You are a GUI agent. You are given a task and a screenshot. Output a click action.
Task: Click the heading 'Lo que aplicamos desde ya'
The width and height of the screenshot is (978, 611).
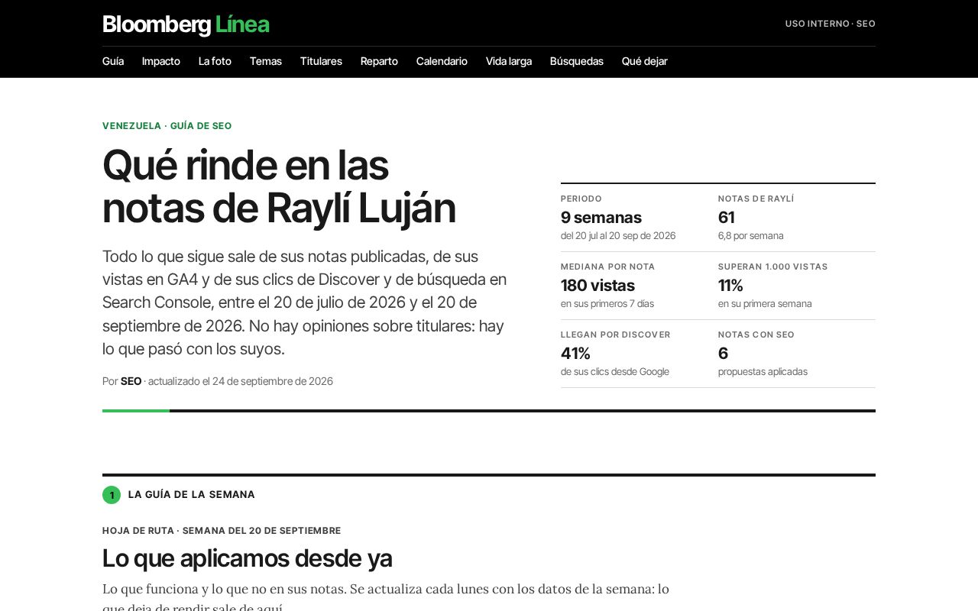click(247, 559)
